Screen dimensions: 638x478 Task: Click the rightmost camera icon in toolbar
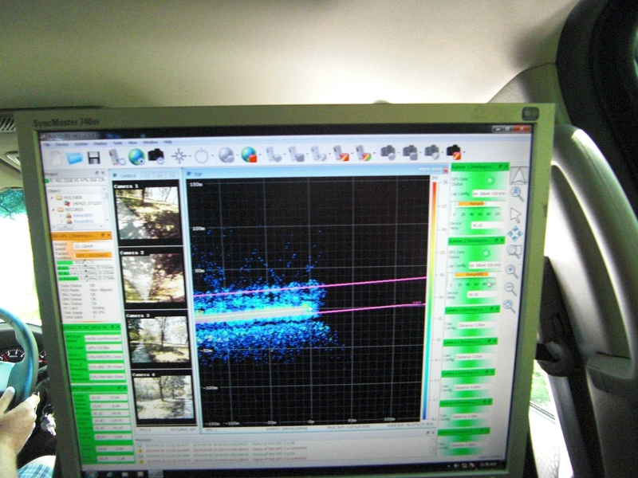click(x=453, y=151)
